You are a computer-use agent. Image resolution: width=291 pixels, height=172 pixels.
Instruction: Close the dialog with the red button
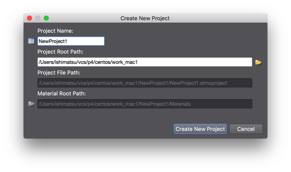[29, 18]
